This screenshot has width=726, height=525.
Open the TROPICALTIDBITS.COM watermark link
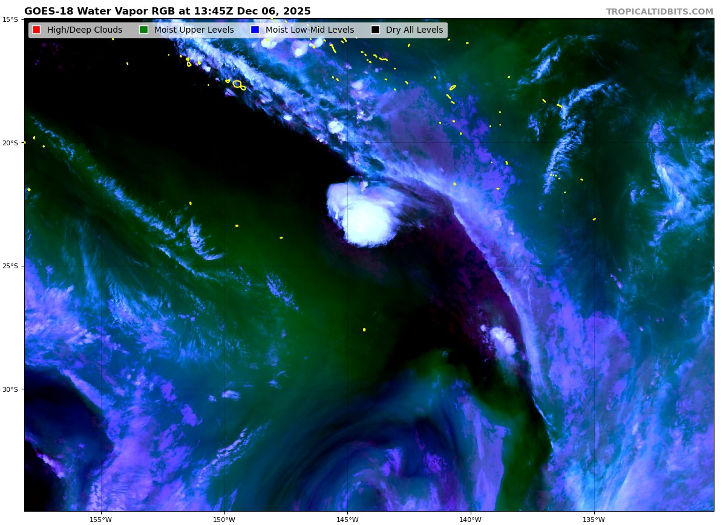point(659,12)
